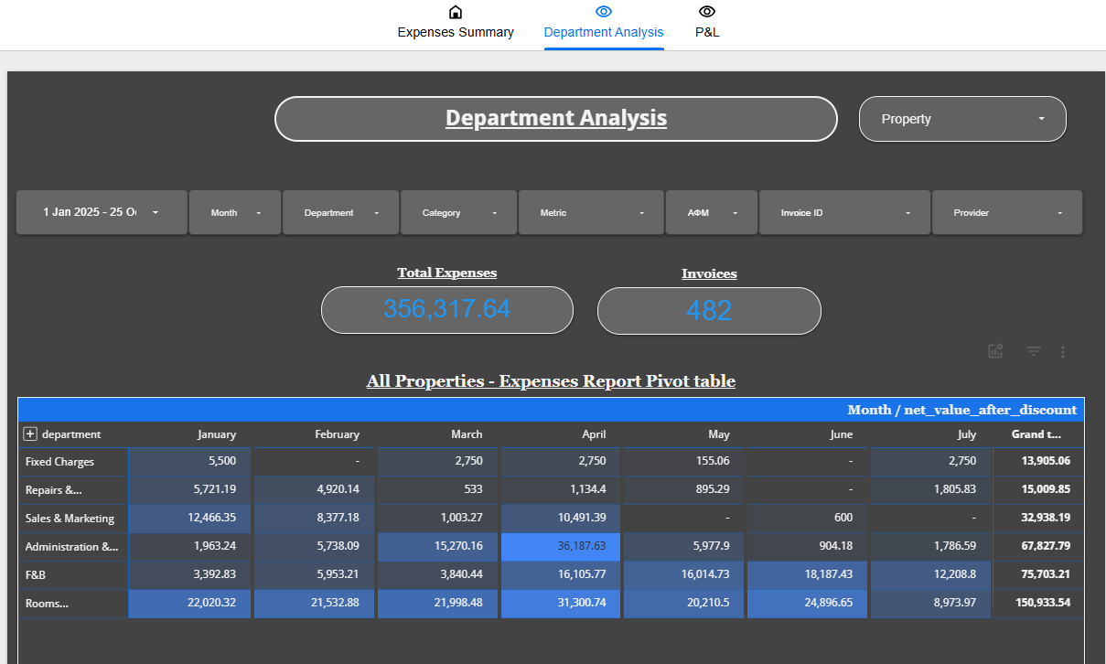Expand the Provider filter dropdown
1106x664 pixels.
coord(1006,212)
